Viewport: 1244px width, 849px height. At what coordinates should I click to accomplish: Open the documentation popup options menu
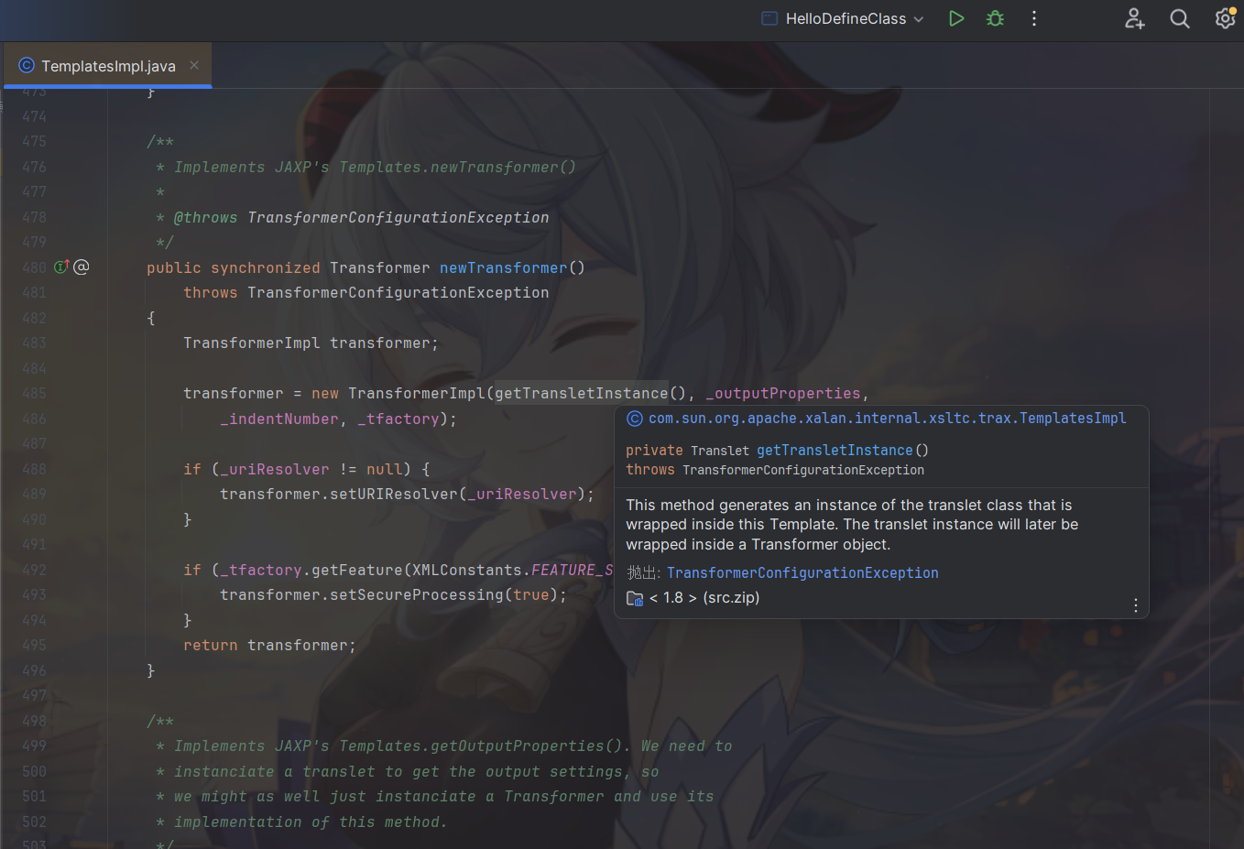[1136, 605]
